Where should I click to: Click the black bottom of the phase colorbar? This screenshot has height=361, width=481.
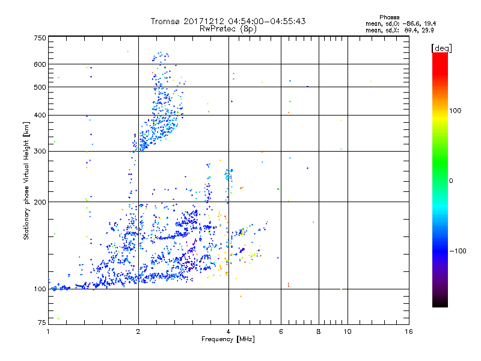click(440, 303)
